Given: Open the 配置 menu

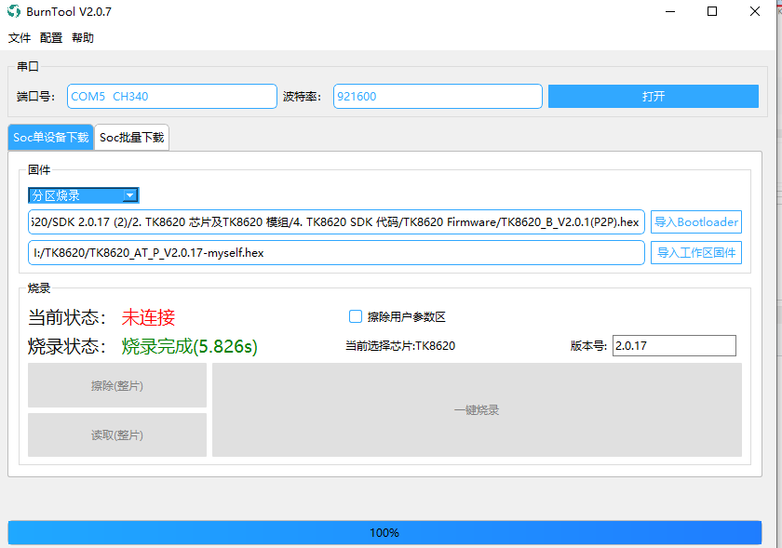Looking at the screenshot, I should pos(51,38).
